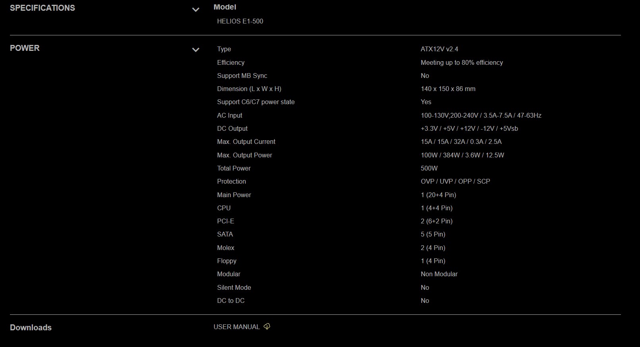Select the SPECIFICATIONS heading
The image size is (640, 347).
[x=42, y=8]
